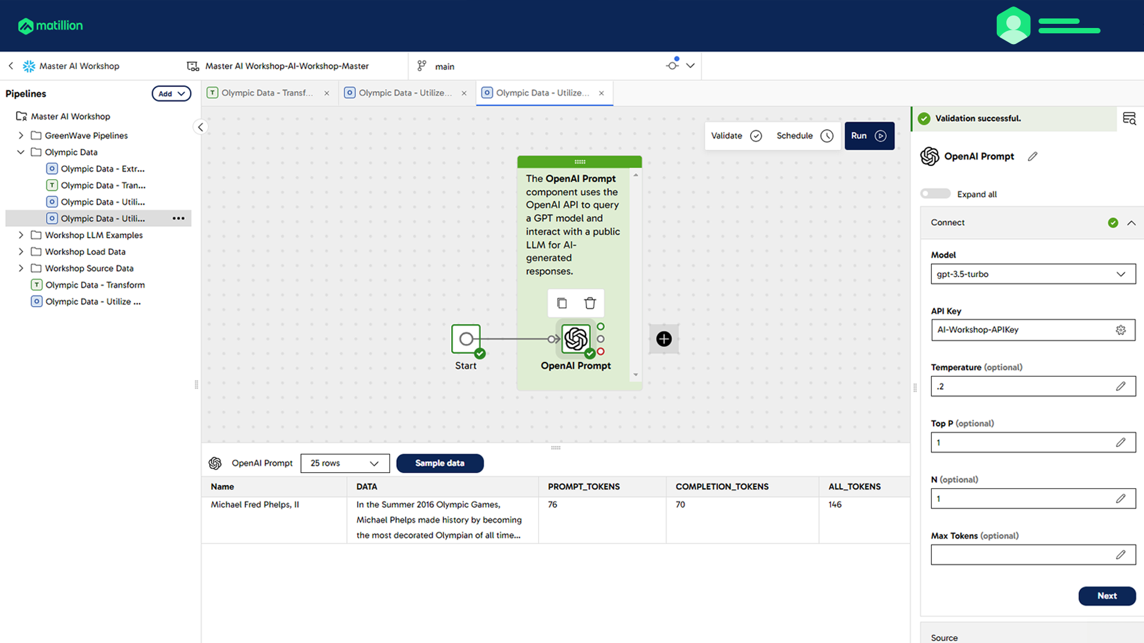Click the green validation checkmark on OpenAI Prompt
Screen dimensions: 1144x643
(x=590, y=352)
